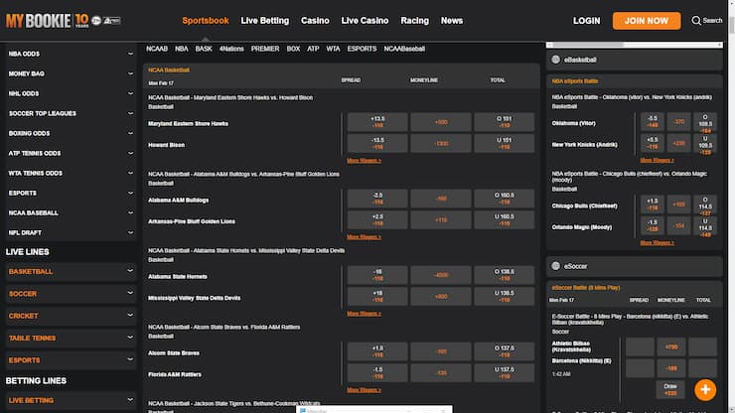
Task: Expand the NBA ODDS sidebar menu
Action: (71, 54)
